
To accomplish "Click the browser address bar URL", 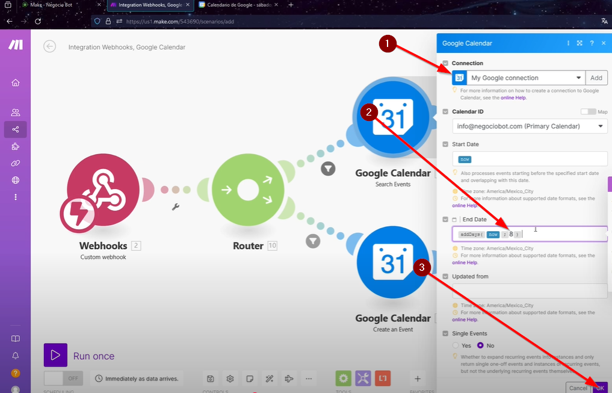I will coord(180,22).
